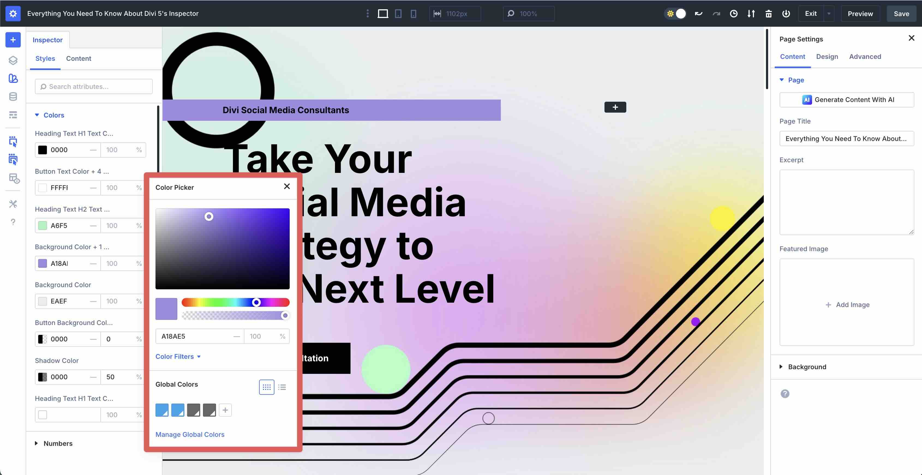Click the wrench tools icon in left sidebar
The width and height of the screenshot is (922, 475).
click(x=13, y=204)
